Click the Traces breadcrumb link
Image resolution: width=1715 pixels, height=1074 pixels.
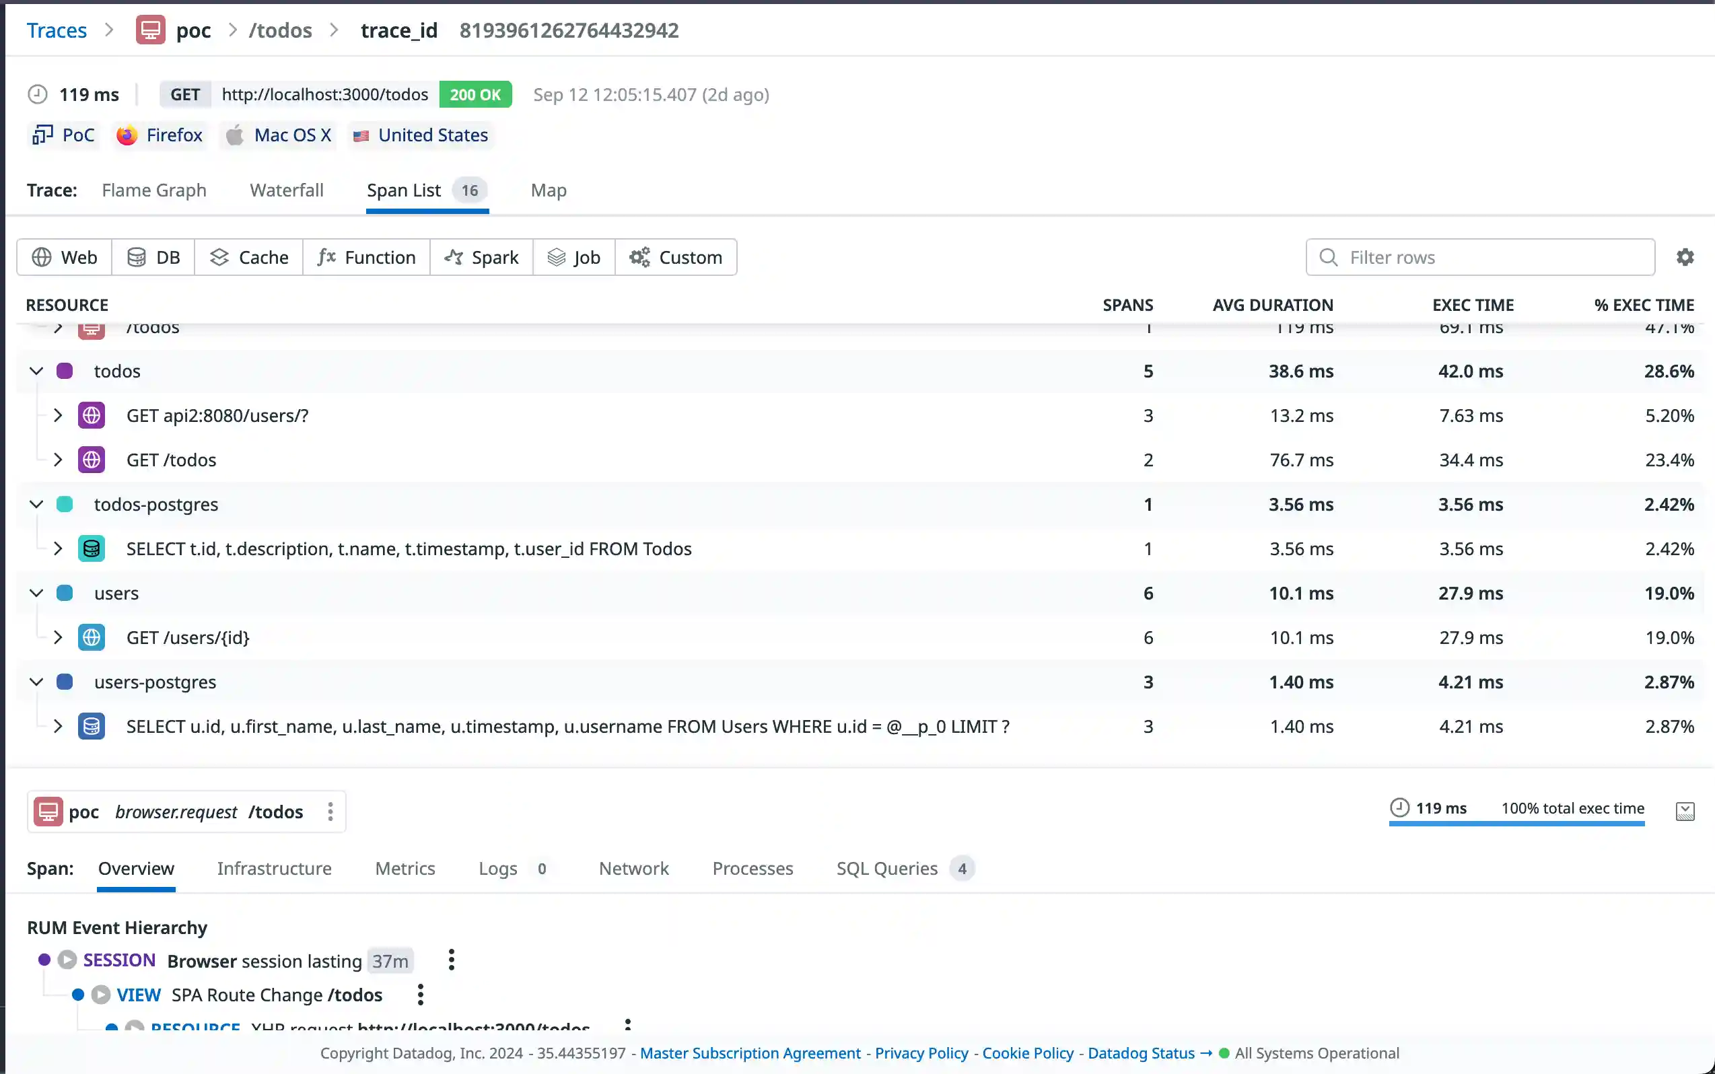(x=57, y=30)
